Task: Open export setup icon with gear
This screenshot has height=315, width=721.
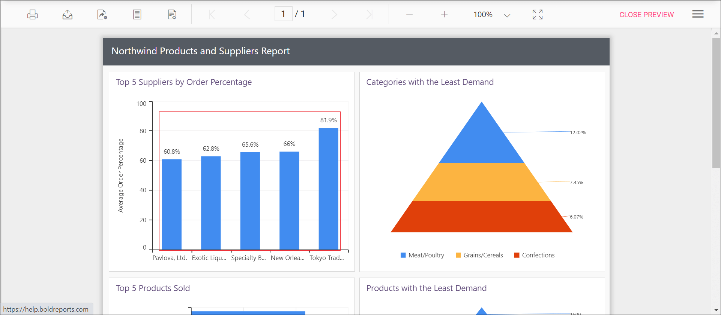Action: (x=102, y=15)
